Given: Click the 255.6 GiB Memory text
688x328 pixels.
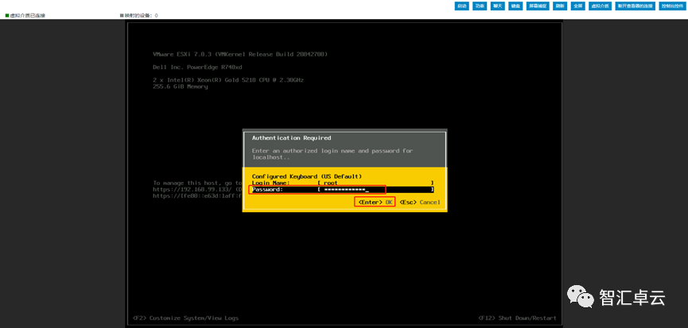Looking at the screenshot, I should point(181,87).
